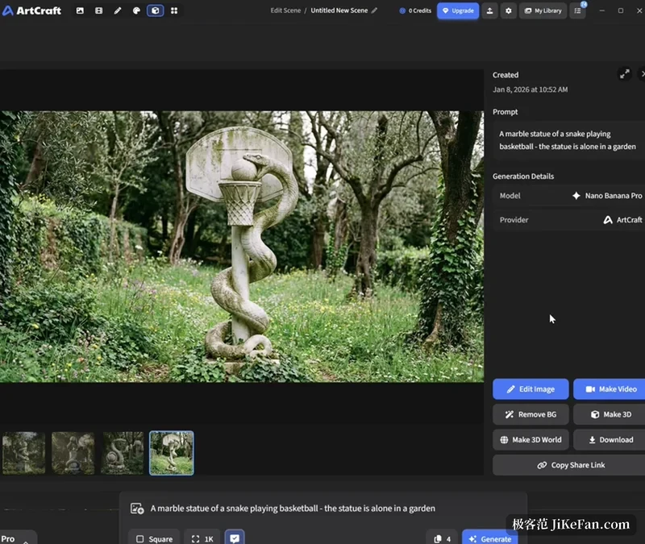Open the color palette mode icon
645x544 pixels.
pos(136,10)
